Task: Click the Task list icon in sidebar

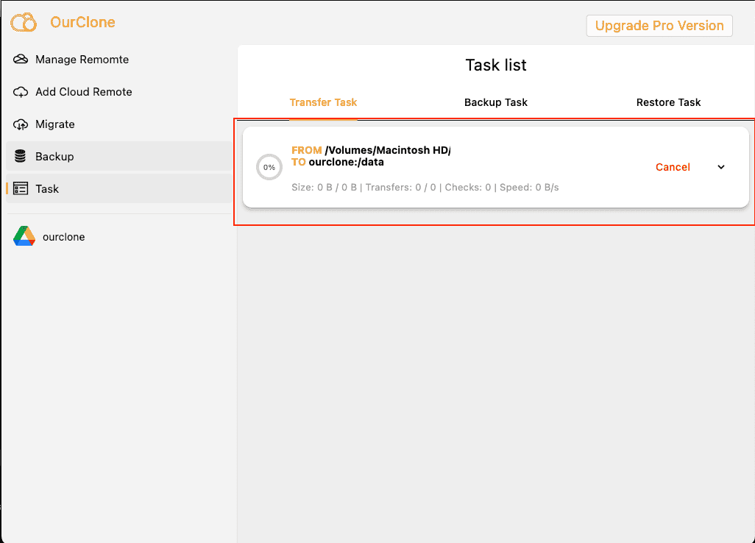Action: (21, 189)
